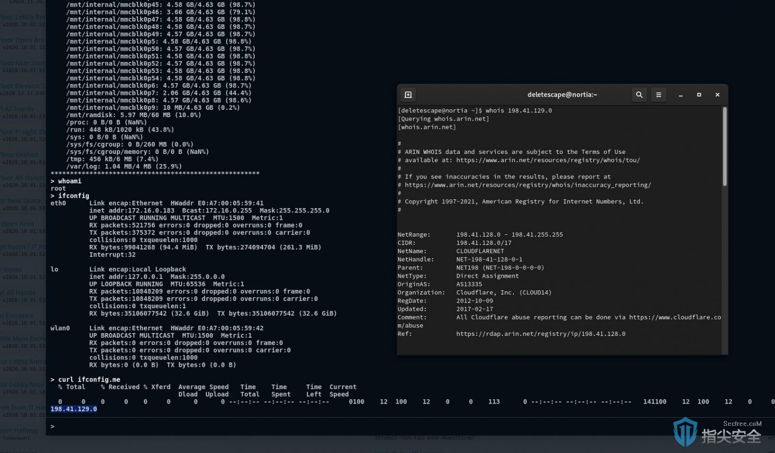
Task: Click the Updated value 2017-02-17
Action: (x=475, y=309)
